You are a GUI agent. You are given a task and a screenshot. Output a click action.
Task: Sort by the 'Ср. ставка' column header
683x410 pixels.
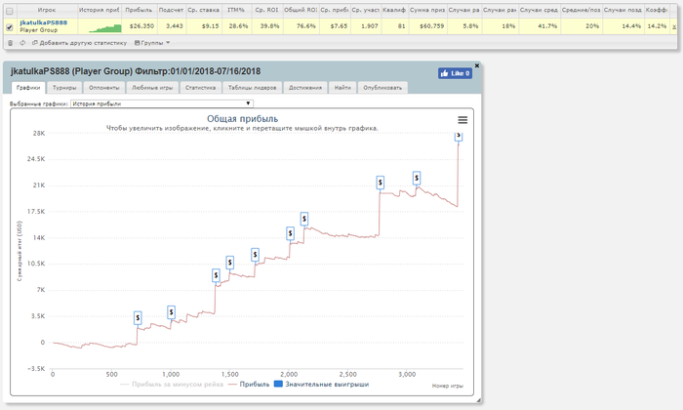pos(203,10)
